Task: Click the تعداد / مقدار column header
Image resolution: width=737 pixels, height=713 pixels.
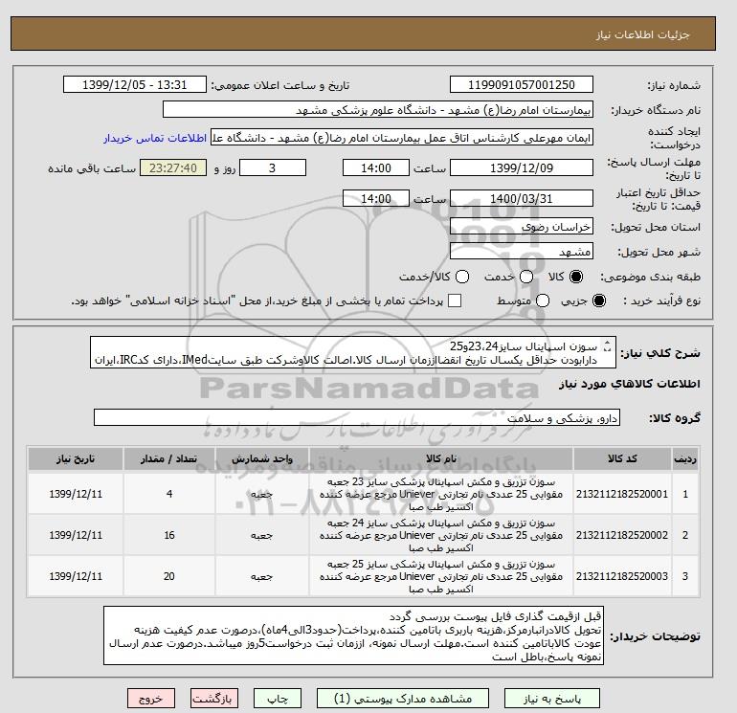Action: click(x=169, y=458)
